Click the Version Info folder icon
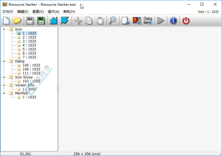The height and width of the screenshot is (156, 222). click(11, 85)
